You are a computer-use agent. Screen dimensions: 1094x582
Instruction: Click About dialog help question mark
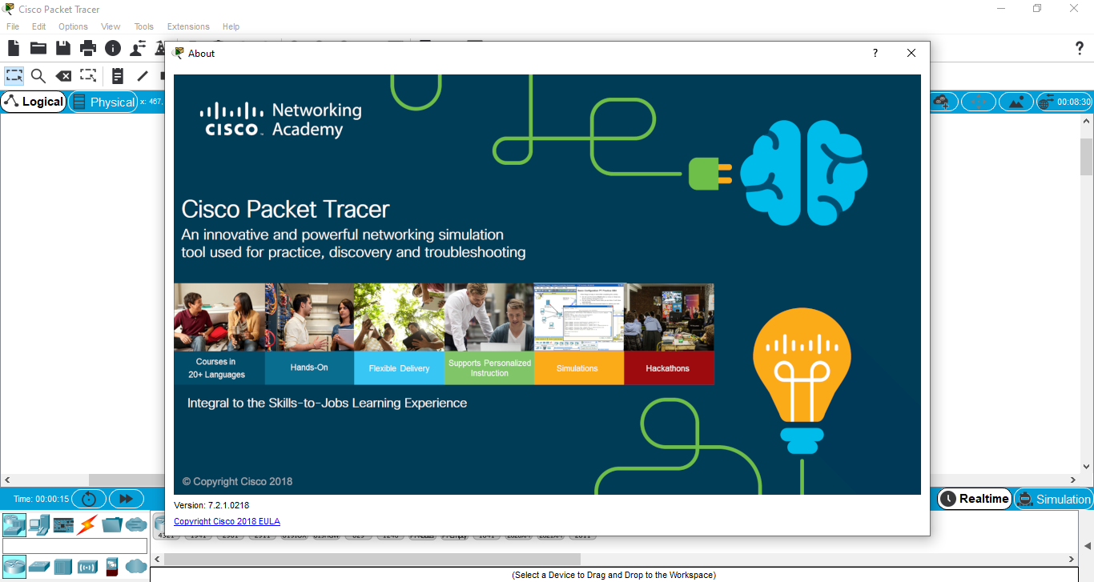[875, 53]
